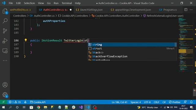Screen dimensions: 196x110
Task: Show additional activity bar views ellipsis
Action: (x=5, y=61)
